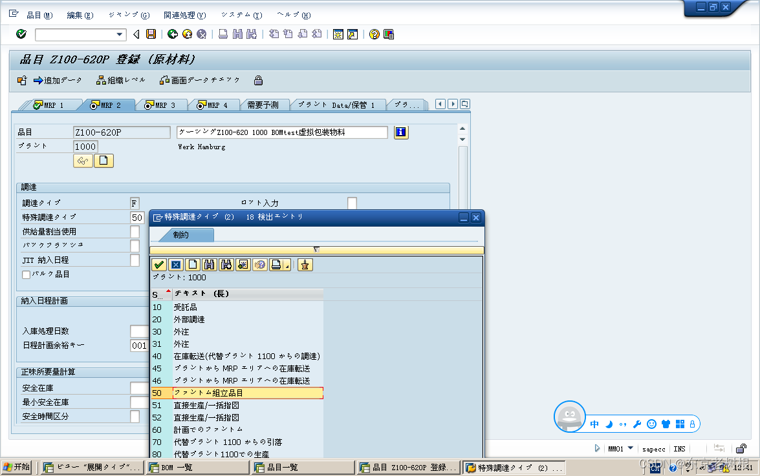Click the Find Next binoculars icon in main toolbar
Image resolution: width=760 pixels, height=476 pixels.
(252, 34)
